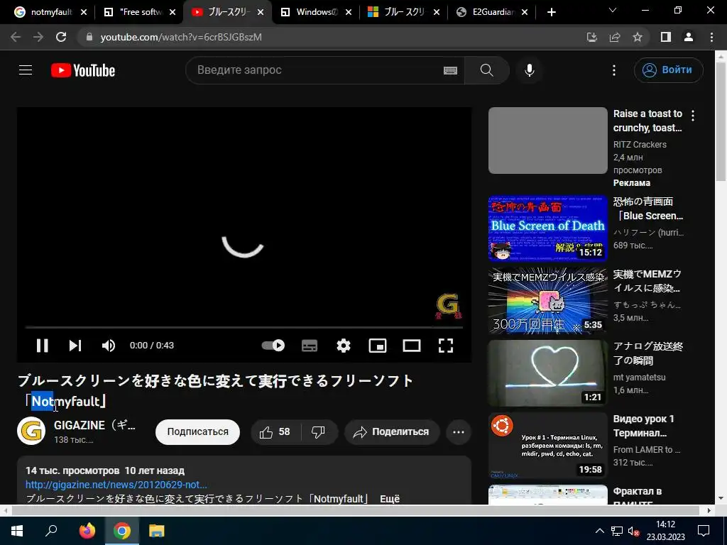Open player settings gear
This screenshot has width=727, height=545.
[x=344, y=346]
